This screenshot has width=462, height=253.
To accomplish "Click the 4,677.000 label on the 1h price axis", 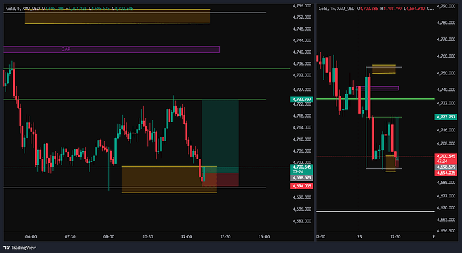I will [447, 196].
